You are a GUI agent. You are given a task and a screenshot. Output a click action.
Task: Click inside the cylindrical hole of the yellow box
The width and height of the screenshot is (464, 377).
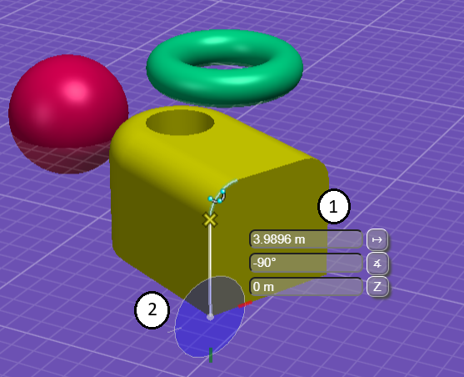(x=180, y=123)
